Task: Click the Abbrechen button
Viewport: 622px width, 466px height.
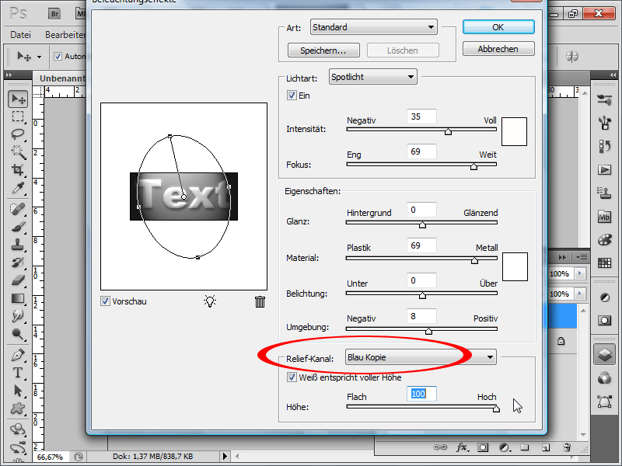Action: pos(498,49)
